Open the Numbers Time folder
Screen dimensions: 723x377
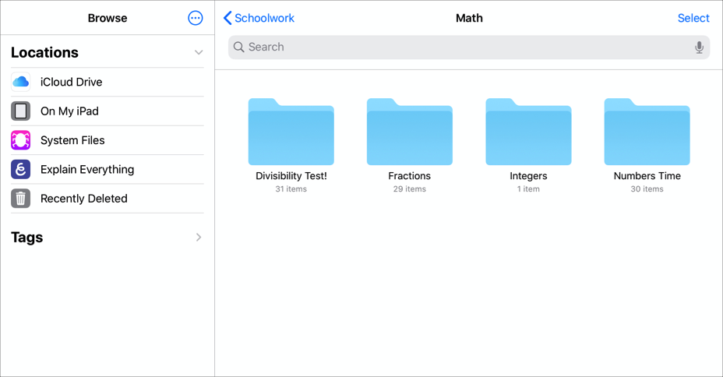647,132
